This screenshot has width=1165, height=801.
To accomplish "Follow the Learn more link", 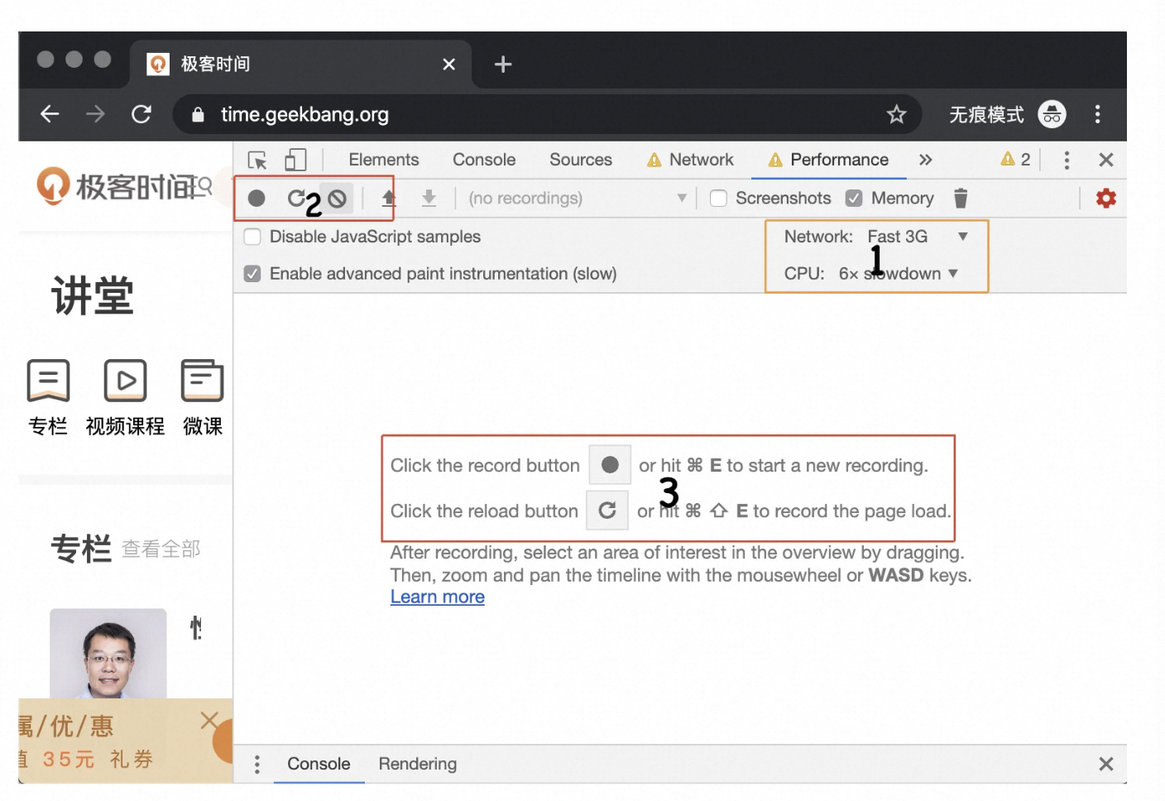I will [438, 597].
